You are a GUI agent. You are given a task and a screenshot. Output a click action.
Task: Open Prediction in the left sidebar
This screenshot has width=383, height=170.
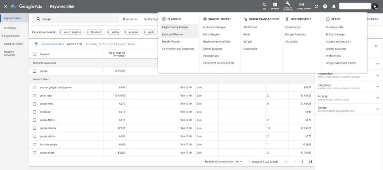click(x=10, y=28)
